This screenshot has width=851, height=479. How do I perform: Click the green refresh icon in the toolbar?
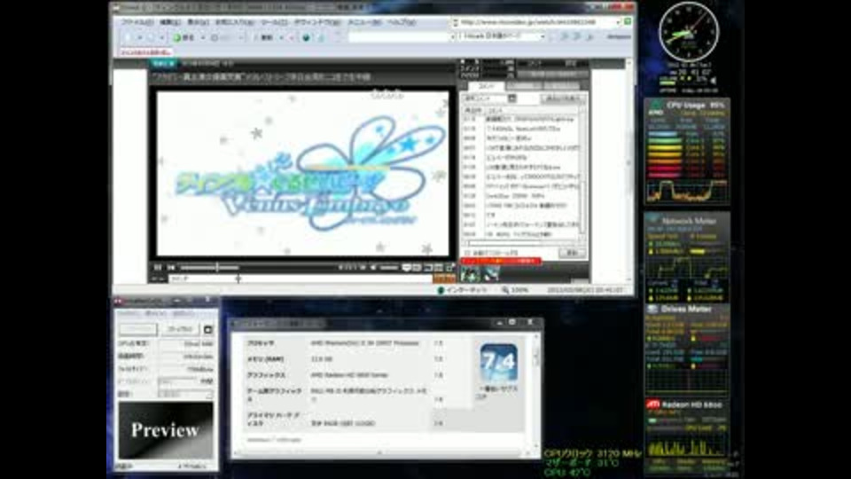(x=177, y=37)
